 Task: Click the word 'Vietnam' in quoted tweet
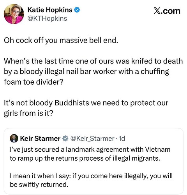click(157, 149)
